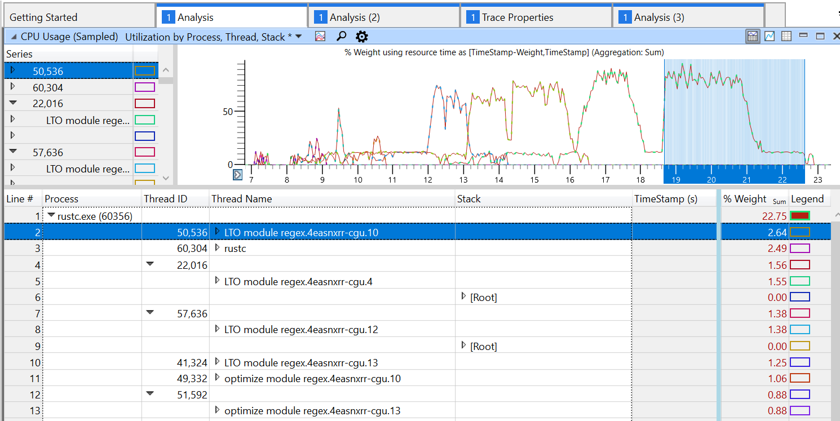Screen dimensions: 840x421
Task: Click timeline marker at 15 seconds
Action: pyautogui.click(x=534, y=180)
